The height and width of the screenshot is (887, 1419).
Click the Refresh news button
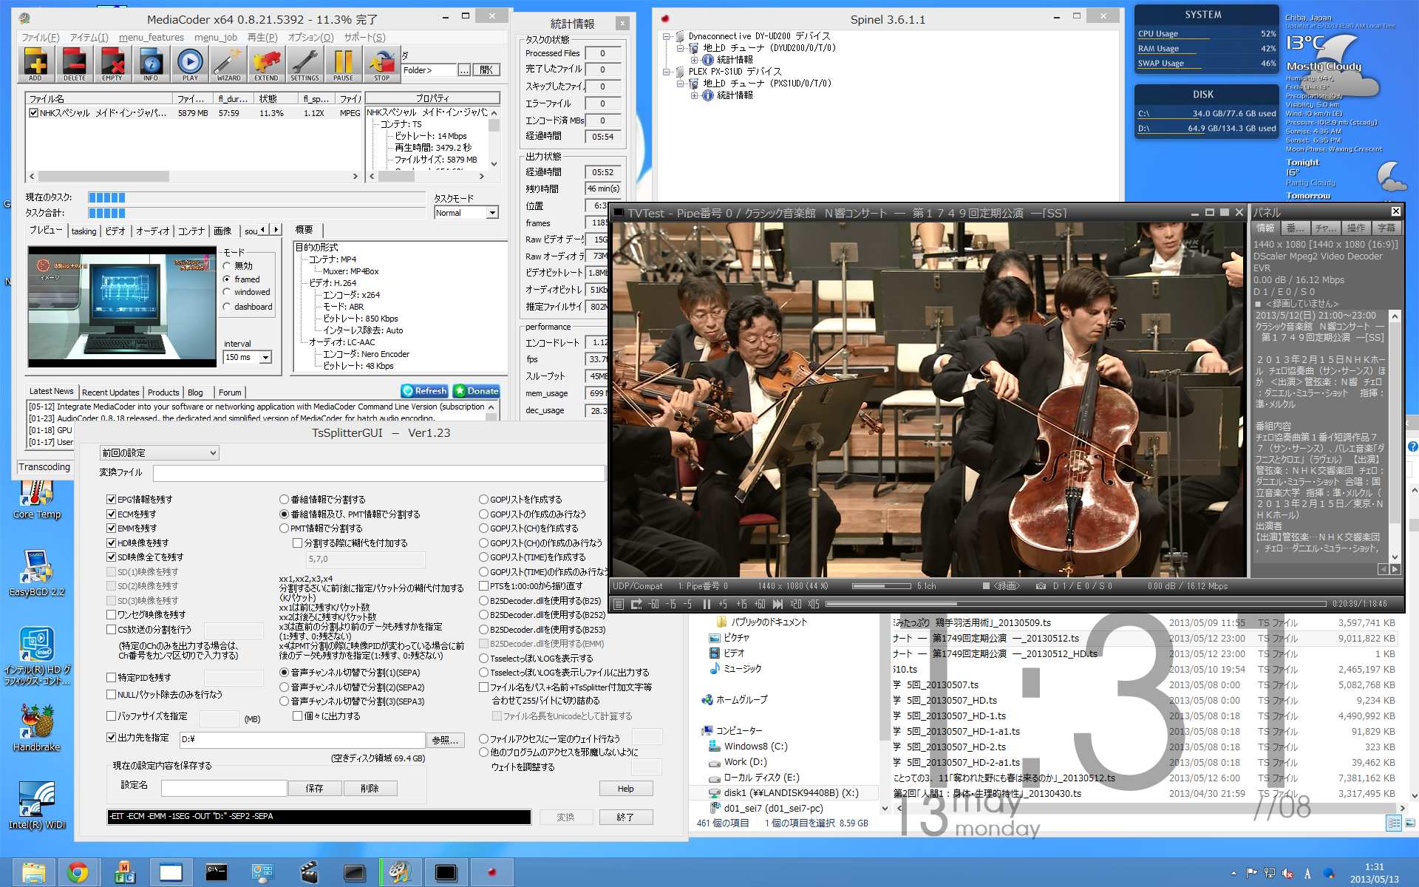[424, 391]
